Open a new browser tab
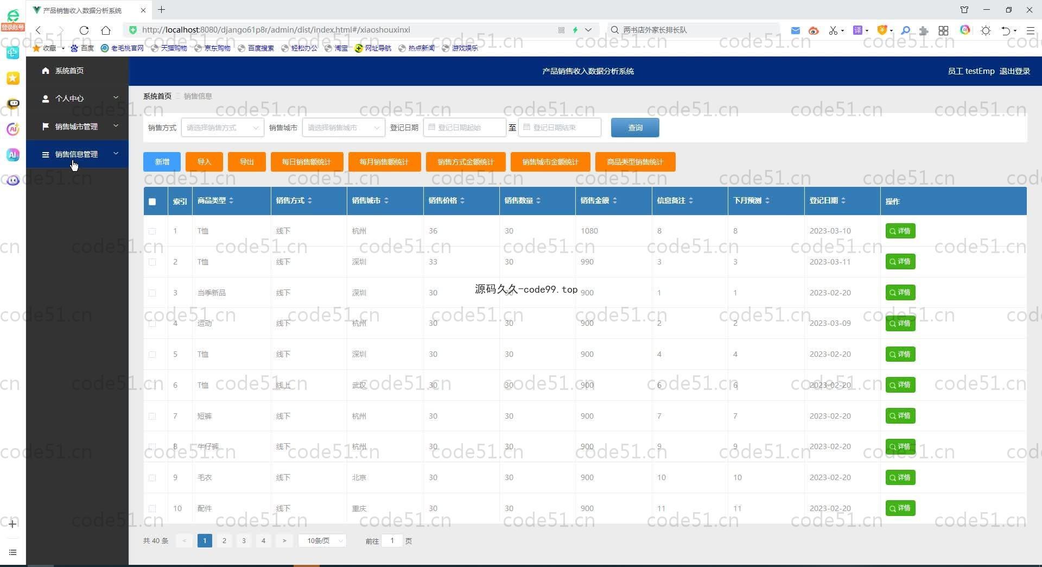1042x567 pixels. click(x=162, y=10)
